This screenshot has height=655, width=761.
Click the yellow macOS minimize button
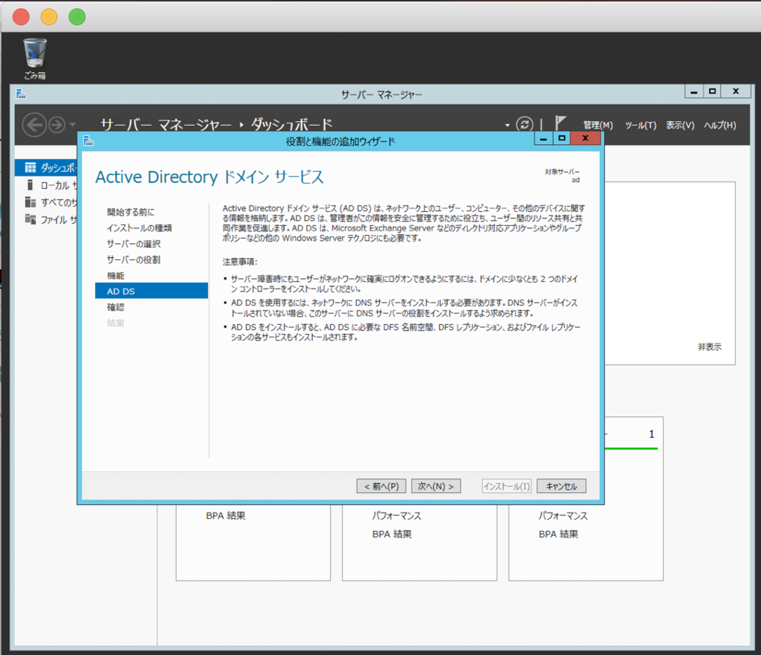pos(49,17)
